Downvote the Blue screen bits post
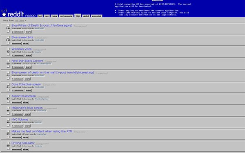The height and width of the screenshot is (153, 245). [8, 43]
